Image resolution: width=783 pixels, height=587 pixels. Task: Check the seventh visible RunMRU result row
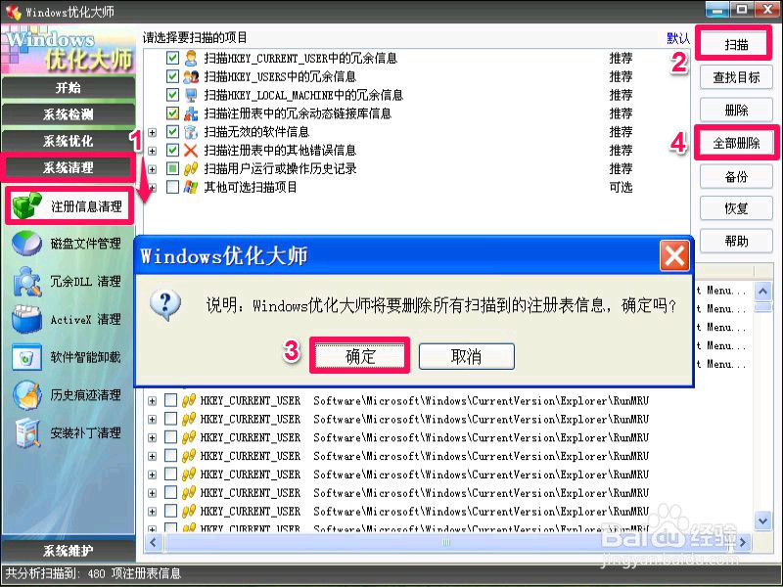point(170,511)
